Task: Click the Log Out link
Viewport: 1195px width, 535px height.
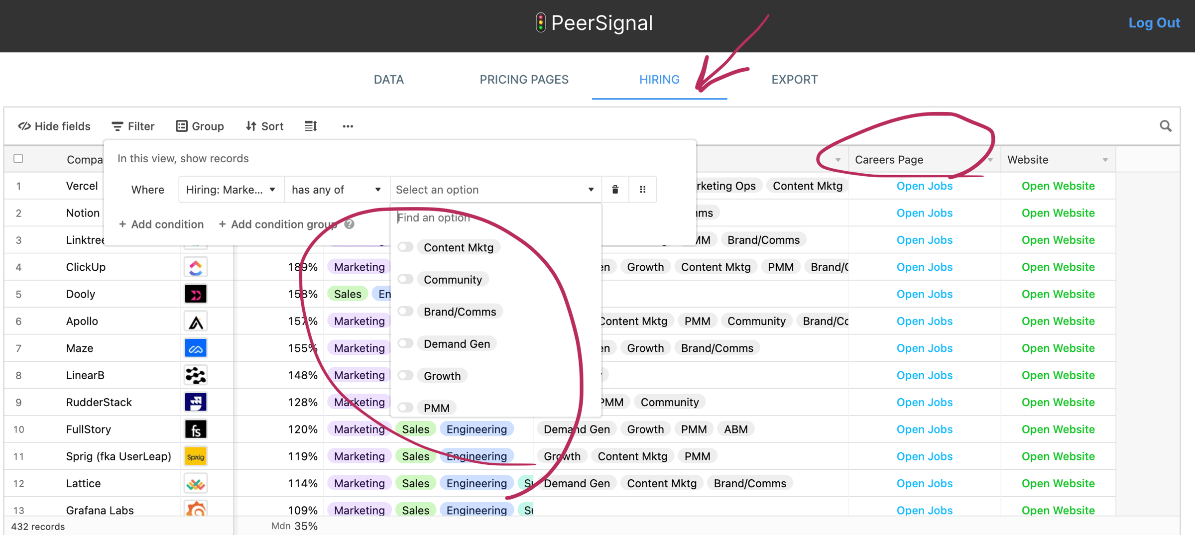Action: click(x=1154, y=23)
